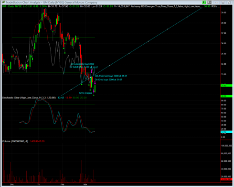
Task: Select the Alchemy RSIDiverge indicator label
Action: click(x=166, y=6)
